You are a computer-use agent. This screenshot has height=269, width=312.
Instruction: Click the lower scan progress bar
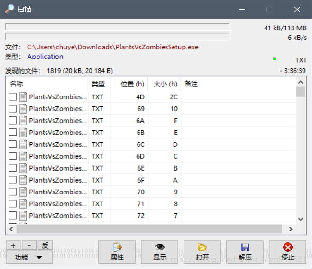[118, 37]
